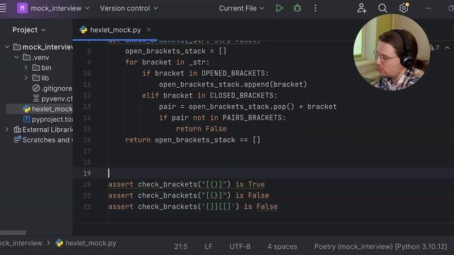Select hexlet_mock.py in the project tree
This screenshot has width=454, height=255.
[x=48, y=109]
